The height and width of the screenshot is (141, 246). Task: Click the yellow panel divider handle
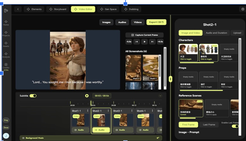(171, 79)
